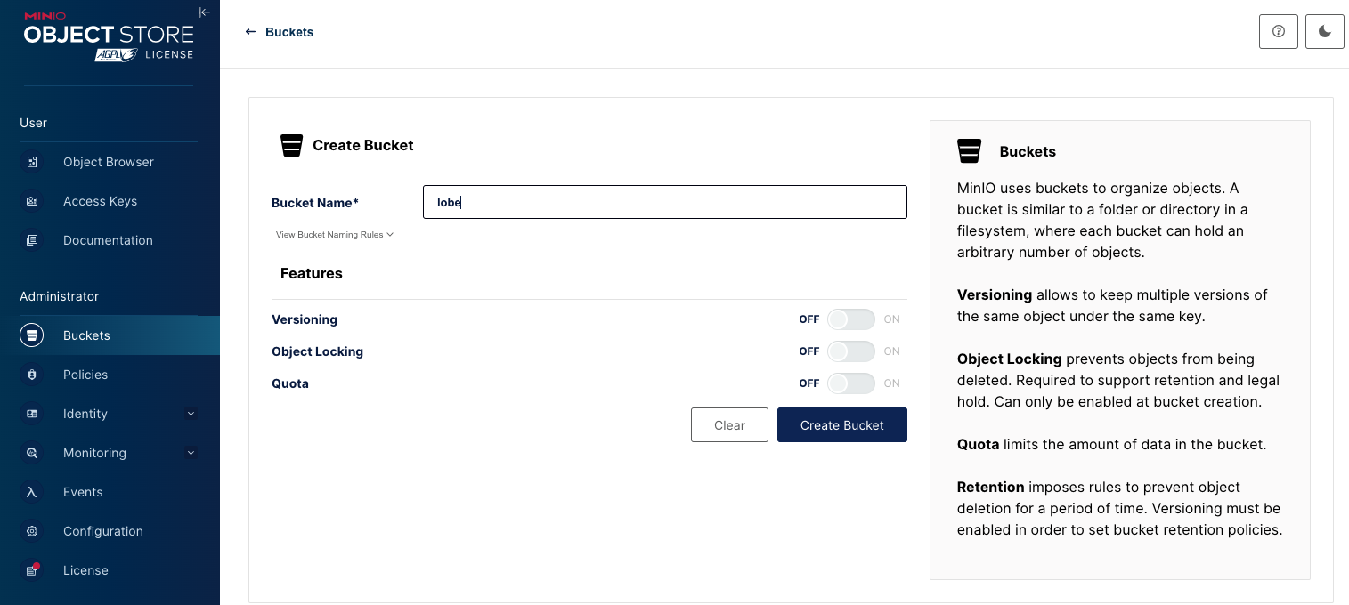This screenshot has width=1349, height=605.
Task: Click the Clear button
Action: [x=729, y=425]
